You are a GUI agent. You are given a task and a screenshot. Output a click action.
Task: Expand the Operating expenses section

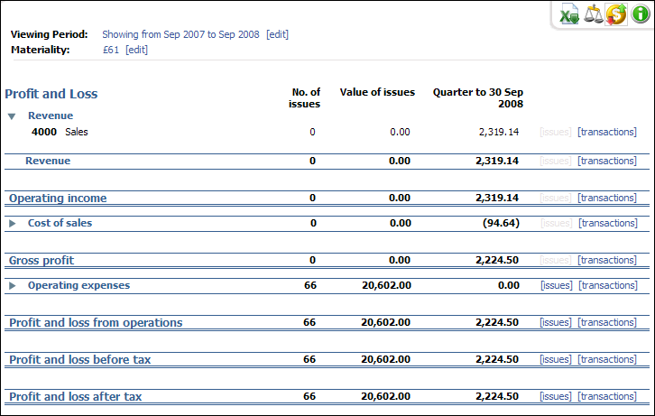pos(12,286)
